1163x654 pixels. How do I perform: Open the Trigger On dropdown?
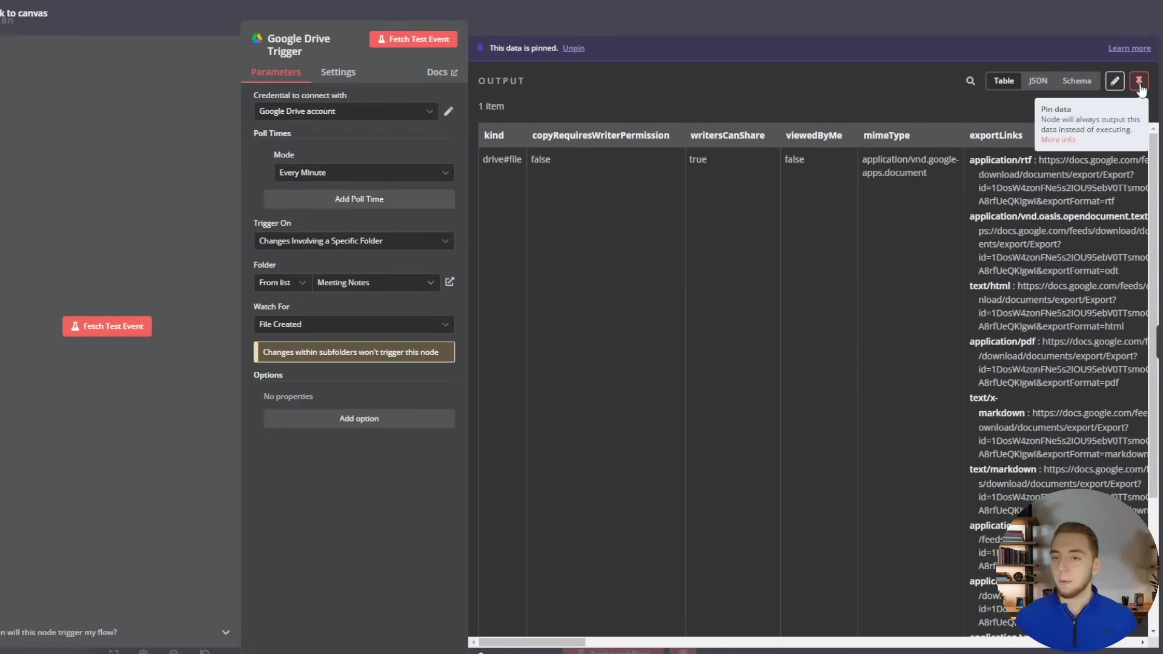coord(354,241)
